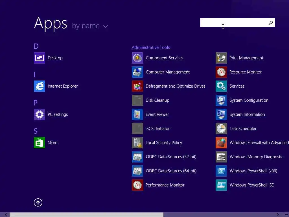Open Print Management icon
Image resolution: width=289 pixels, height=217 pixels.
click(221, 58)
